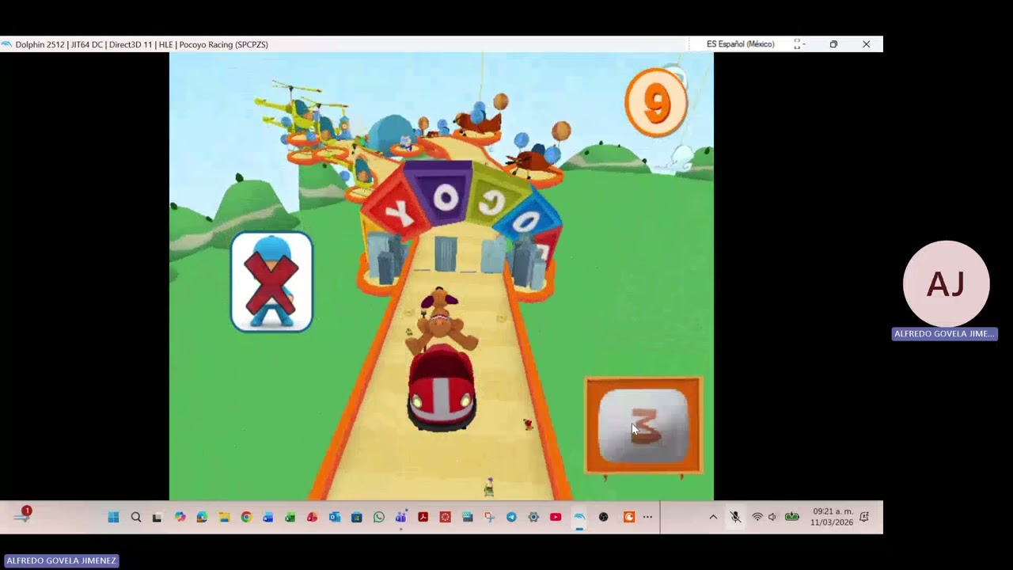Open Microsoft PowerPoint from taskbar
The height and width of the screenshot is (570, 1013).
[x=313, y=517]
